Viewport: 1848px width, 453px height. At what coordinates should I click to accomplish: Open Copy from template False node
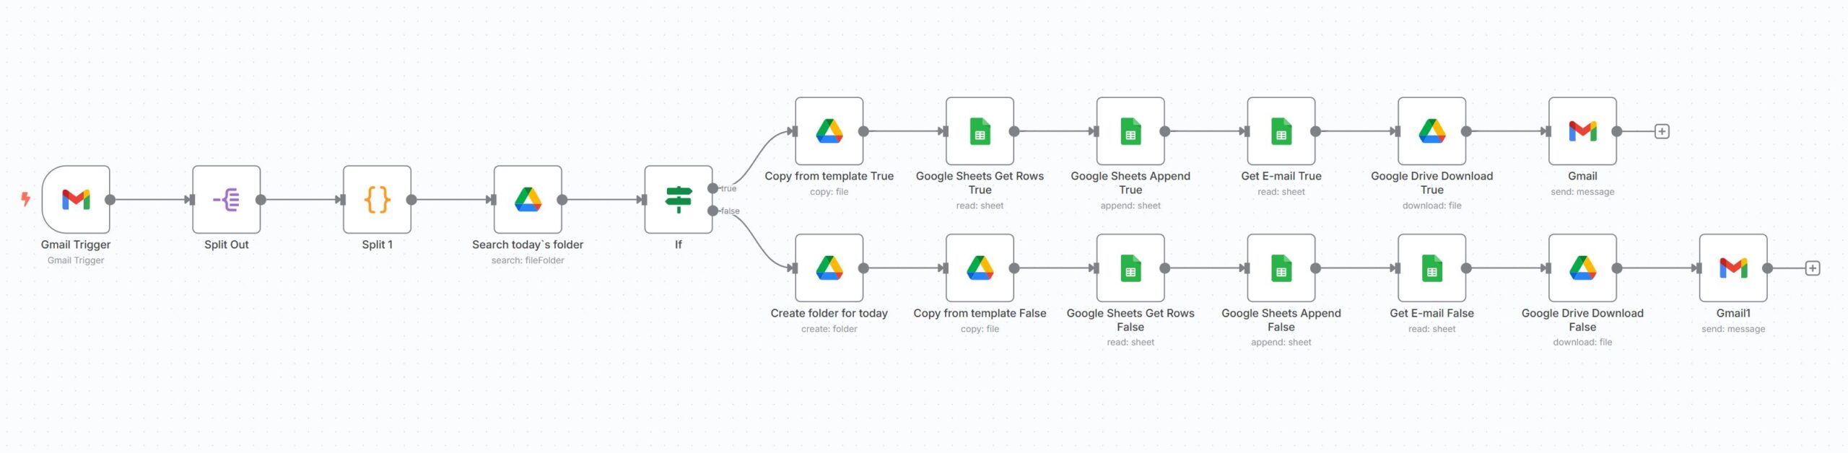(980, 268)
